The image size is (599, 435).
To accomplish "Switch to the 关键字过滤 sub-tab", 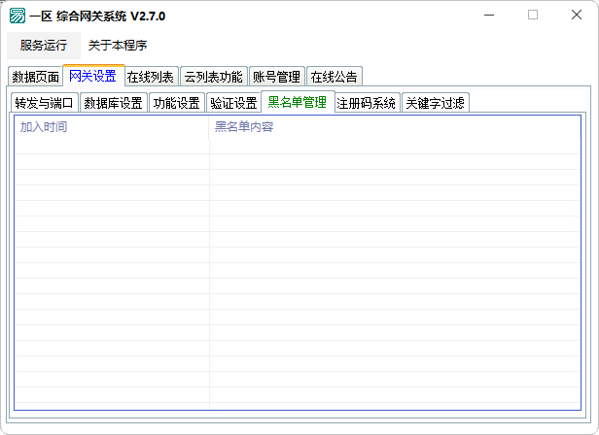I will tap(435, 103).
